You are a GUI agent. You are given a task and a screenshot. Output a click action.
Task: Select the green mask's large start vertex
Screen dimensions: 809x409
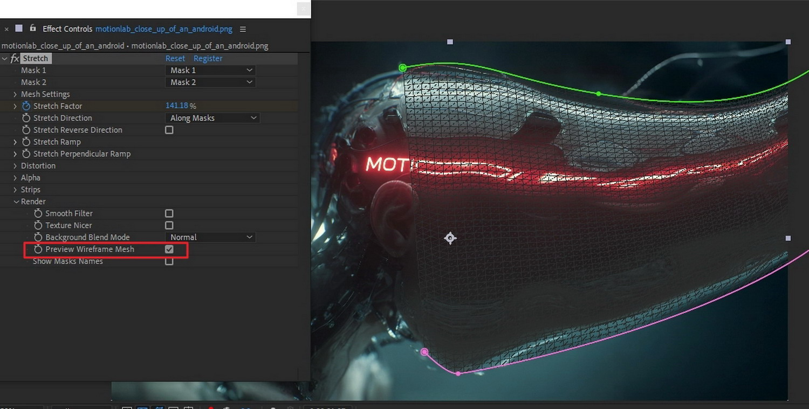click(402, 67)
